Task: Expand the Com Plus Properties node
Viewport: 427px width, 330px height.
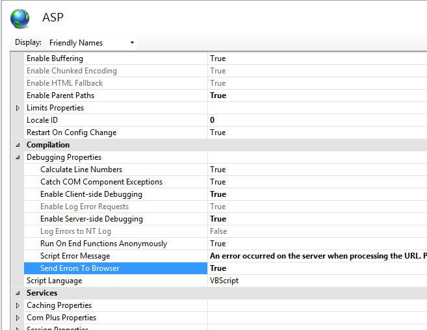Action: (x=18, y=318)
